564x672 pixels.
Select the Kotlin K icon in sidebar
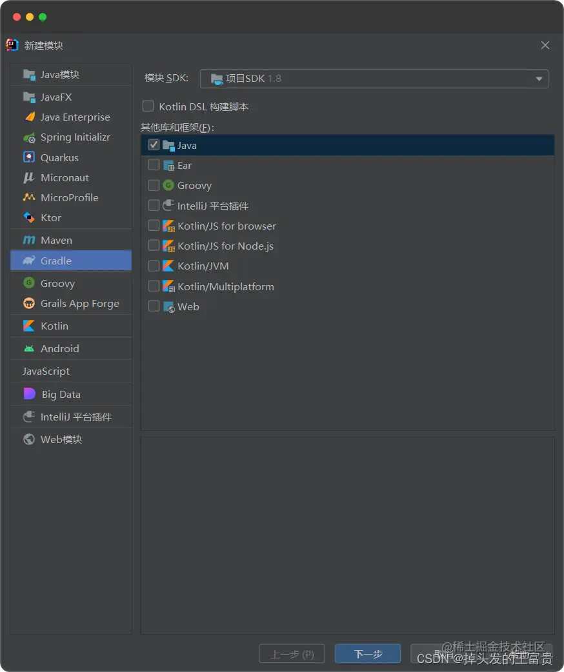(x=29, y=326)
